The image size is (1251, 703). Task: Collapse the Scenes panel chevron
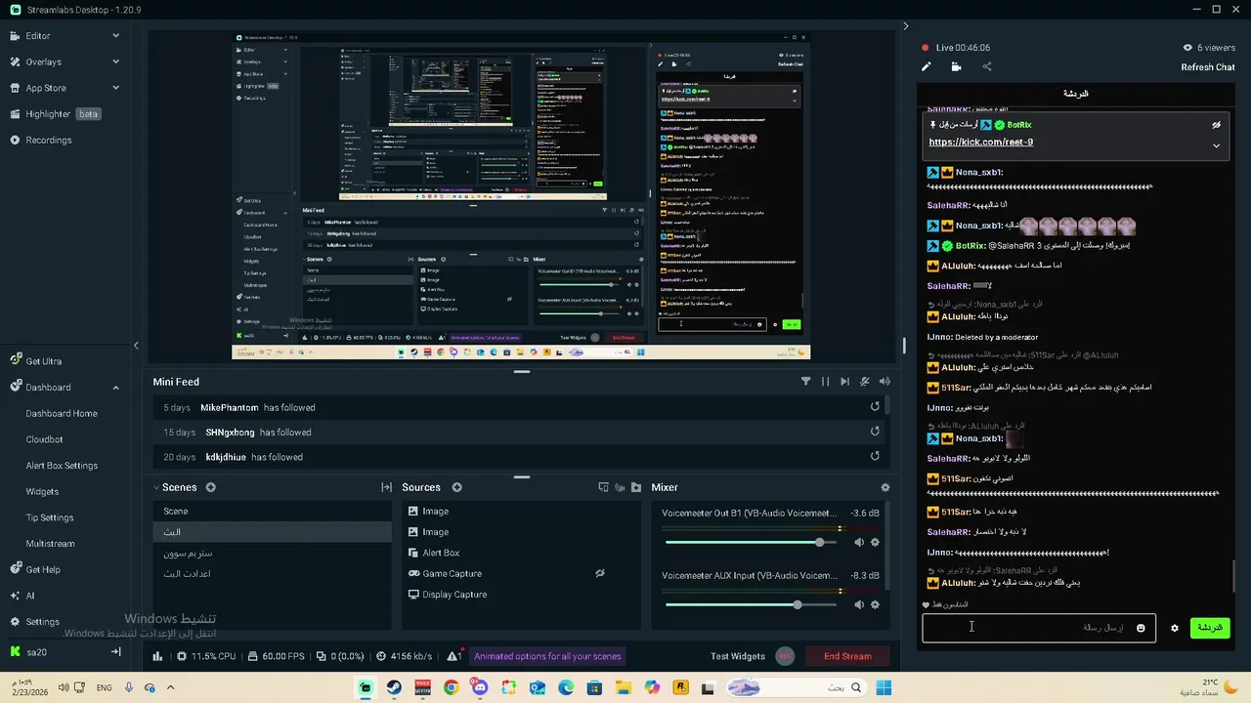155,487
